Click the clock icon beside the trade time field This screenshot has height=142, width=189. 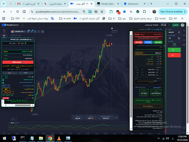179,33
